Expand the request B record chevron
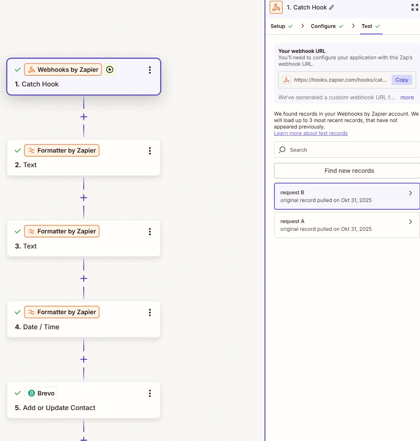The height and width of the screenshot is (441, 420). [x=411, y=193]
